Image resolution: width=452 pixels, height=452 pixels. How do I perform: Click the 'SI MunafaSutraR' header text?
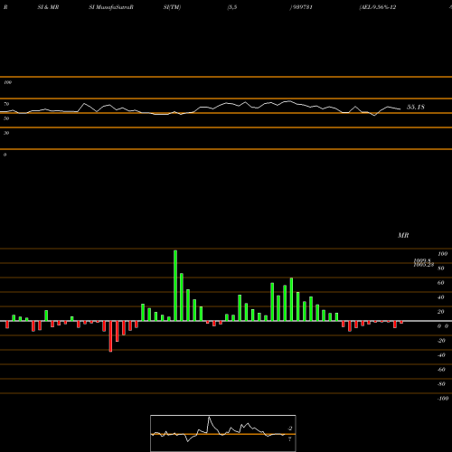coord(111,7)
